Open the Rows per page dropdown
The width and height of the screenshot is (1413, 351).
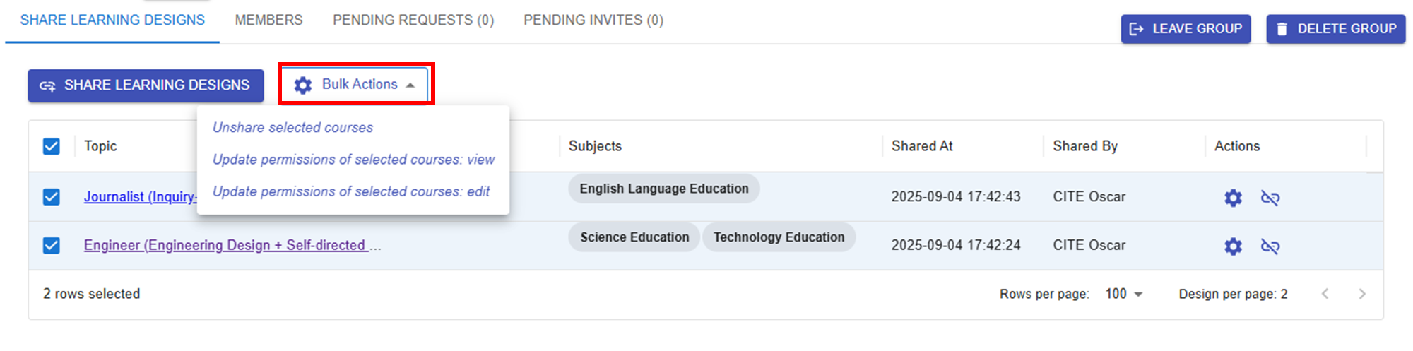1123,294
